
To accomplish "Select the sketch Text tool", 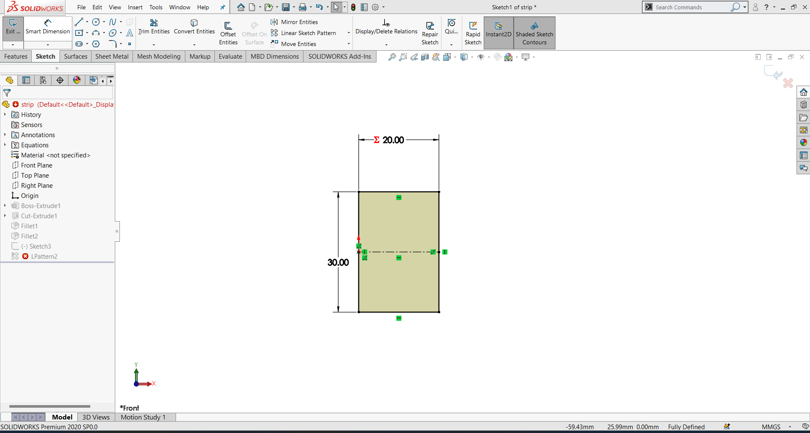I will coord(130,33).
